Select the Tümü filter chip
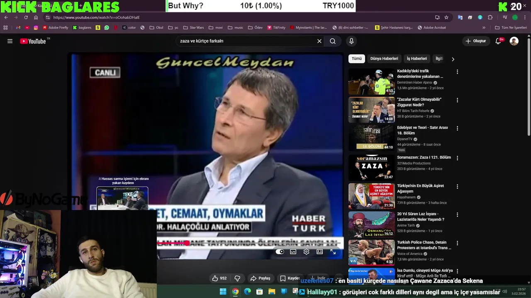The image size is (531, 298). click(x=357, y=58)
